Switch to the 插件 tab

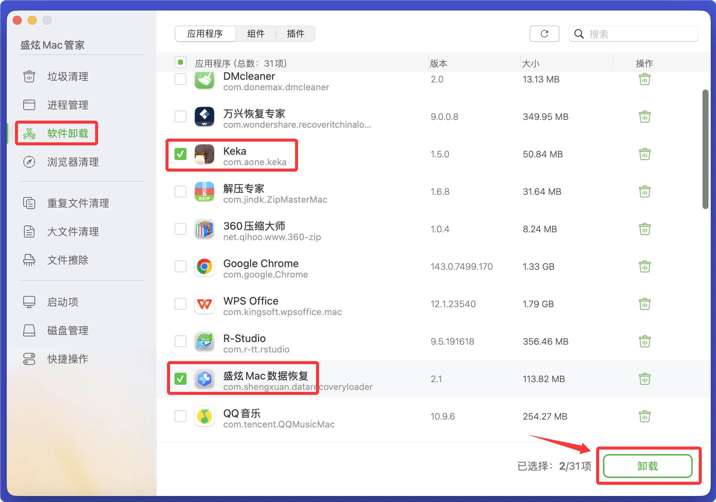pos(295,33)
